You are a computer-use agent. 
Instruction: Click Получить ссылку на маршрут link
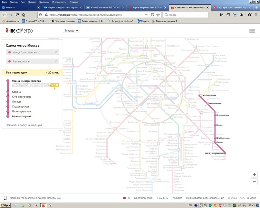(x=24, y=125)
